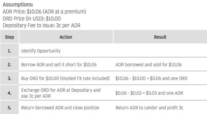Click Return ADR to Lender and profit 3c

tap(149, 108)
